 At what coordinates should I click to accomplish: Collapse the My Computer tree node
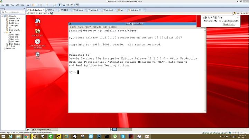2,16
